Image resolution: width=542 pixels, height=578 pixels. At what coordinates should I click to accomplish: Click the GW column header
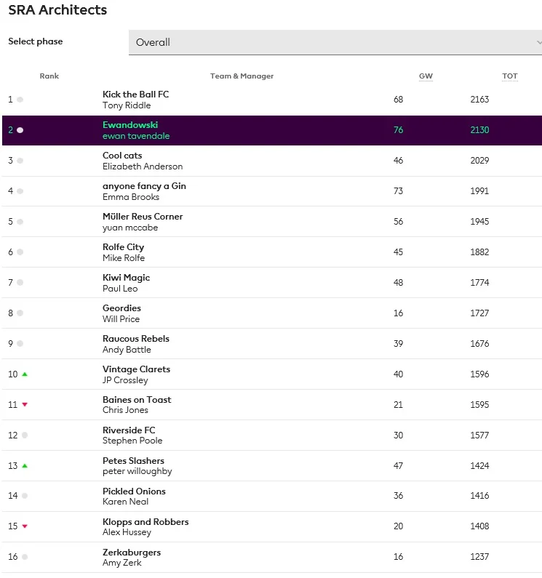click(x=426, y=76)
